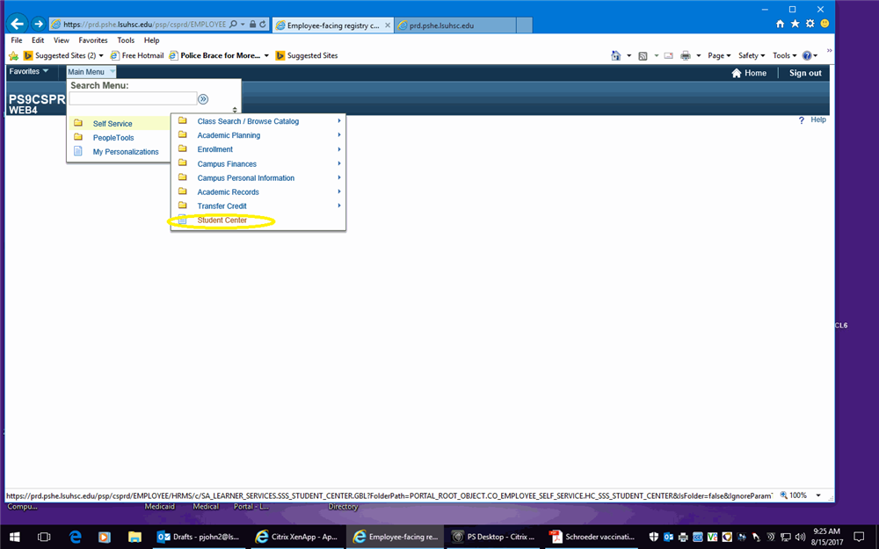
Task: Open the PeopleTools folder
Action: [x=113, y=138]
